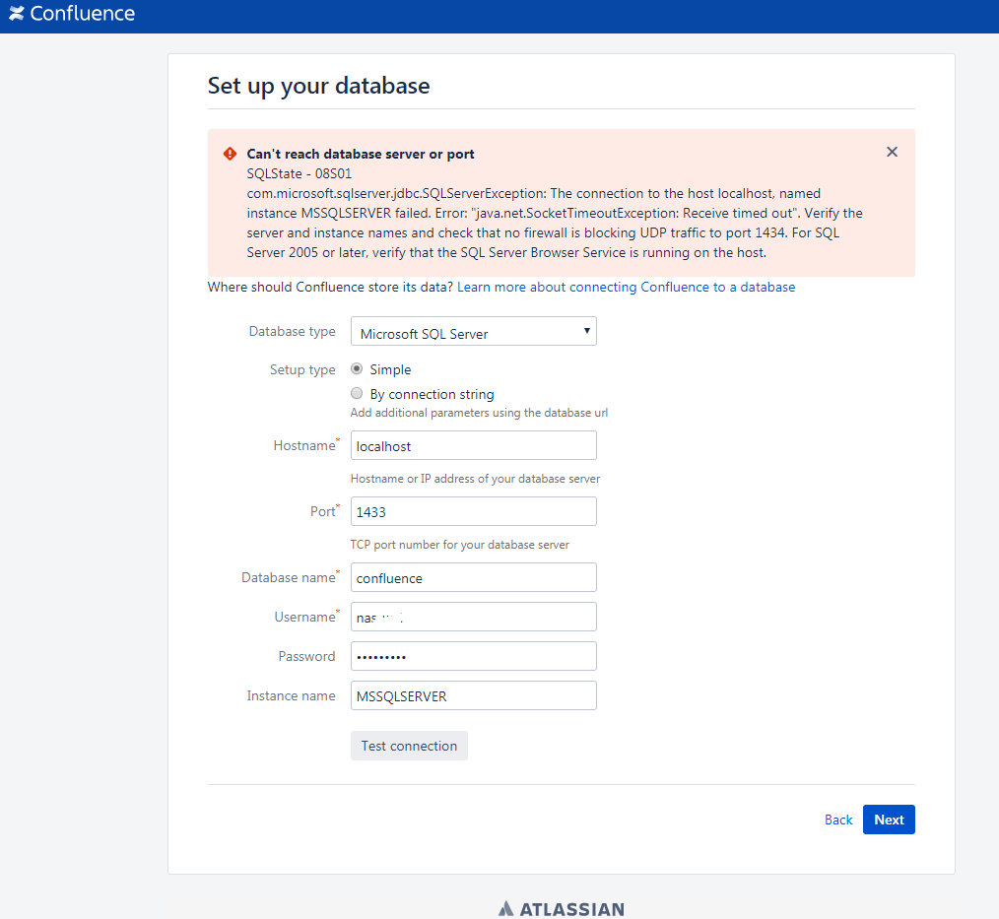Open the Database type dropdown
Screen dimensions: 999x919
click(473, 331)
